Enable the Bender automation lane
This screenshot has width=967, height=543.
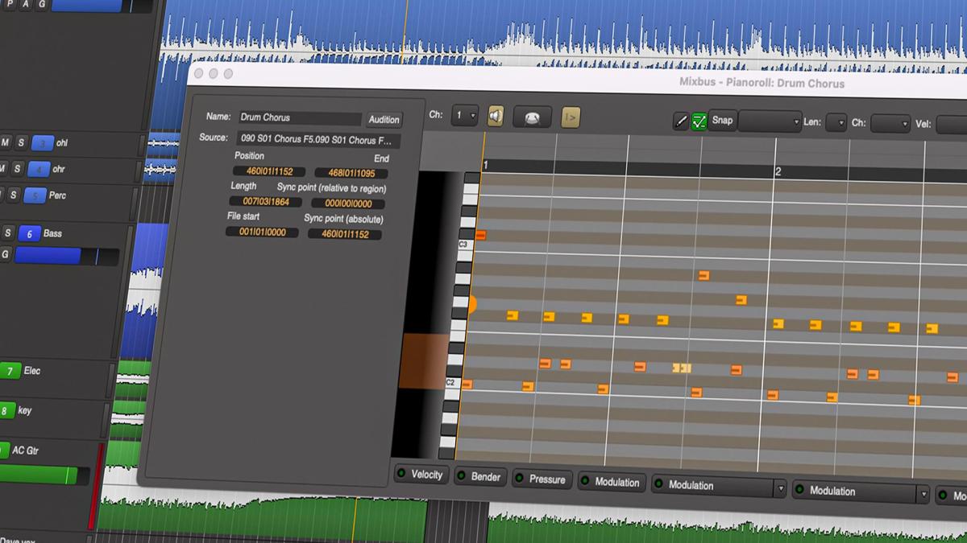point(461,475)
